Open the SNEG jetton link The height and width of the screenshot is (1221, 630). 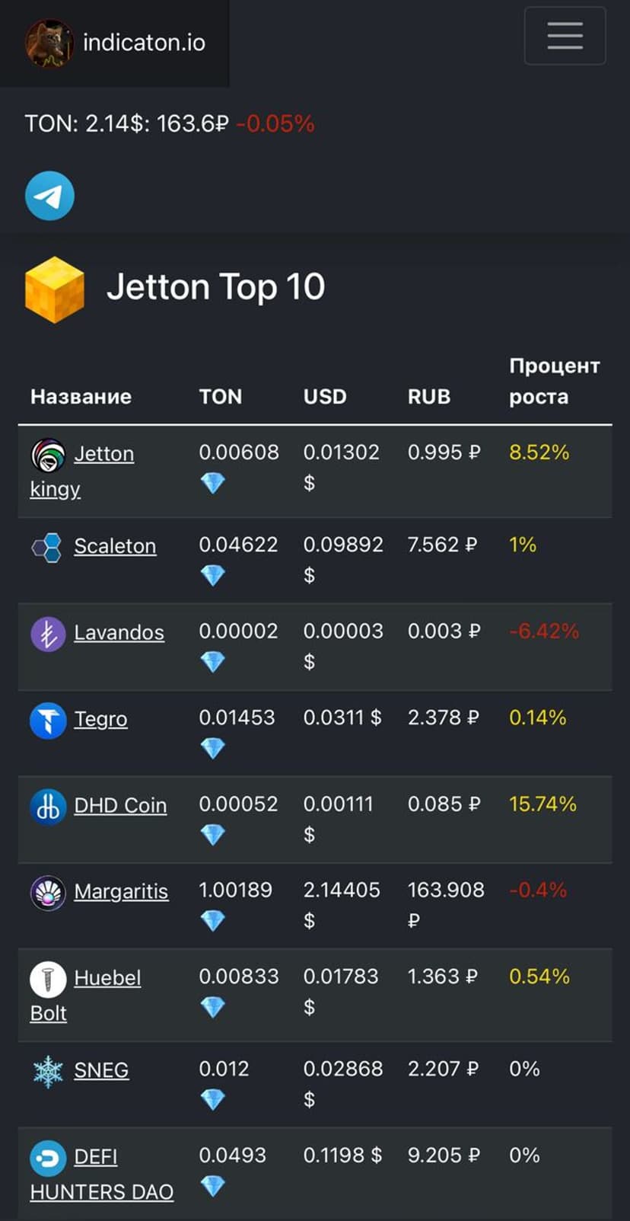(x=101, y=1070)
